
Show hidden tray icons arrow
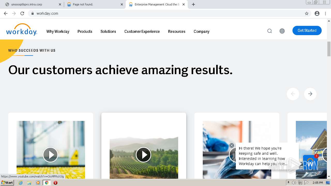288,183
